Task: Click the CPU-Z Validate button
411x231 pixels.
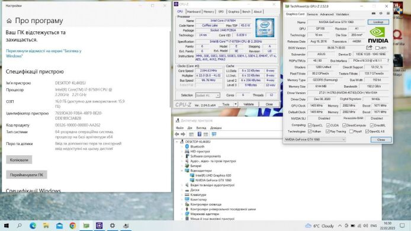Action: (x=248, y=104)
